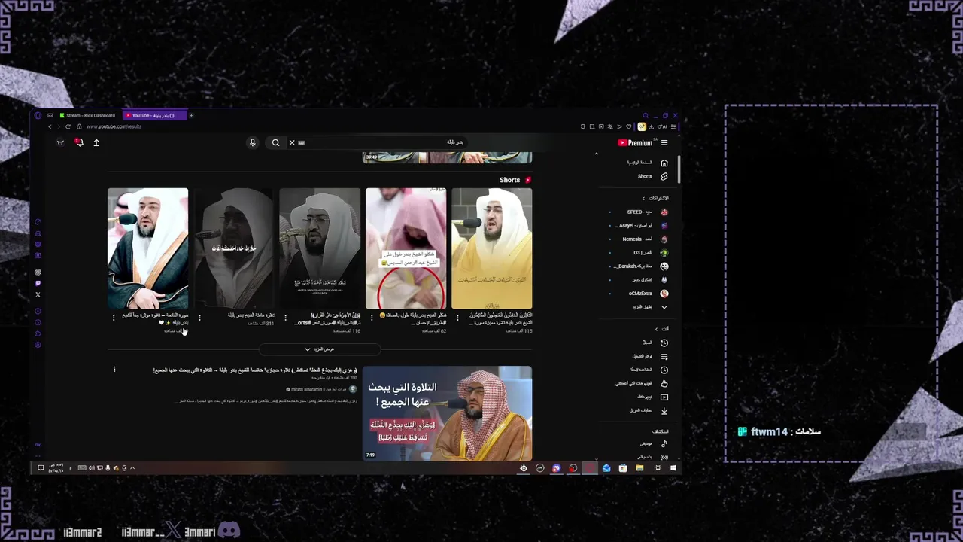Open a new browser tab
The width and height of the screenshot is (963, 542).
pyautogui.click(x=191, y=116)
